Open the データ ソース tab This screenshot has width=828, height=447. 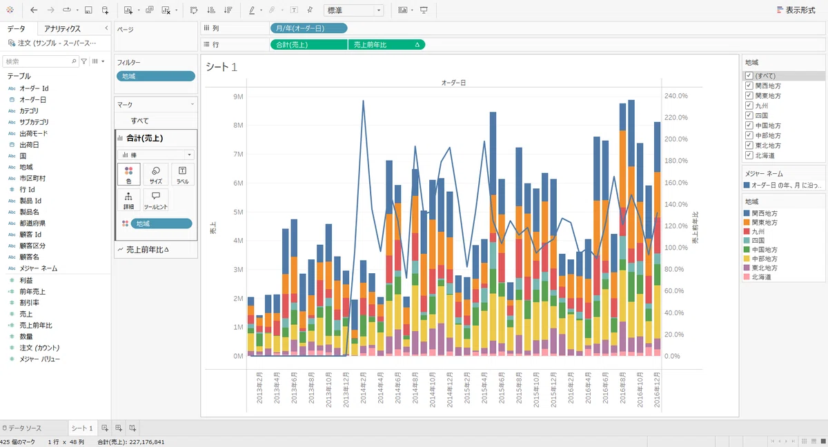pos(22,428)
